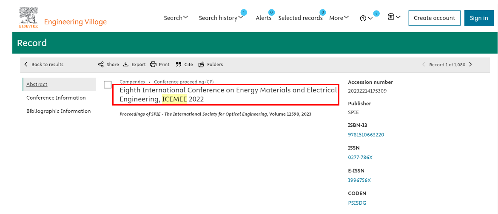Select Bibliographic Information tab
Screen dimensions: 498x214
(x=58, y=111)
